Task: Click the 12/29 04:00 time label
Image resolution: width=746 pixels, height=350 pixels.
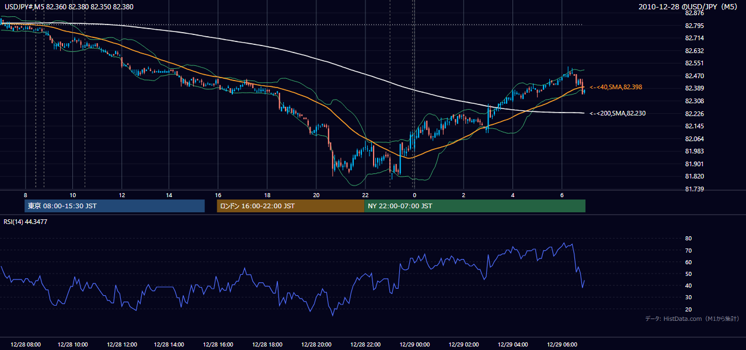Action: [513, 345]
